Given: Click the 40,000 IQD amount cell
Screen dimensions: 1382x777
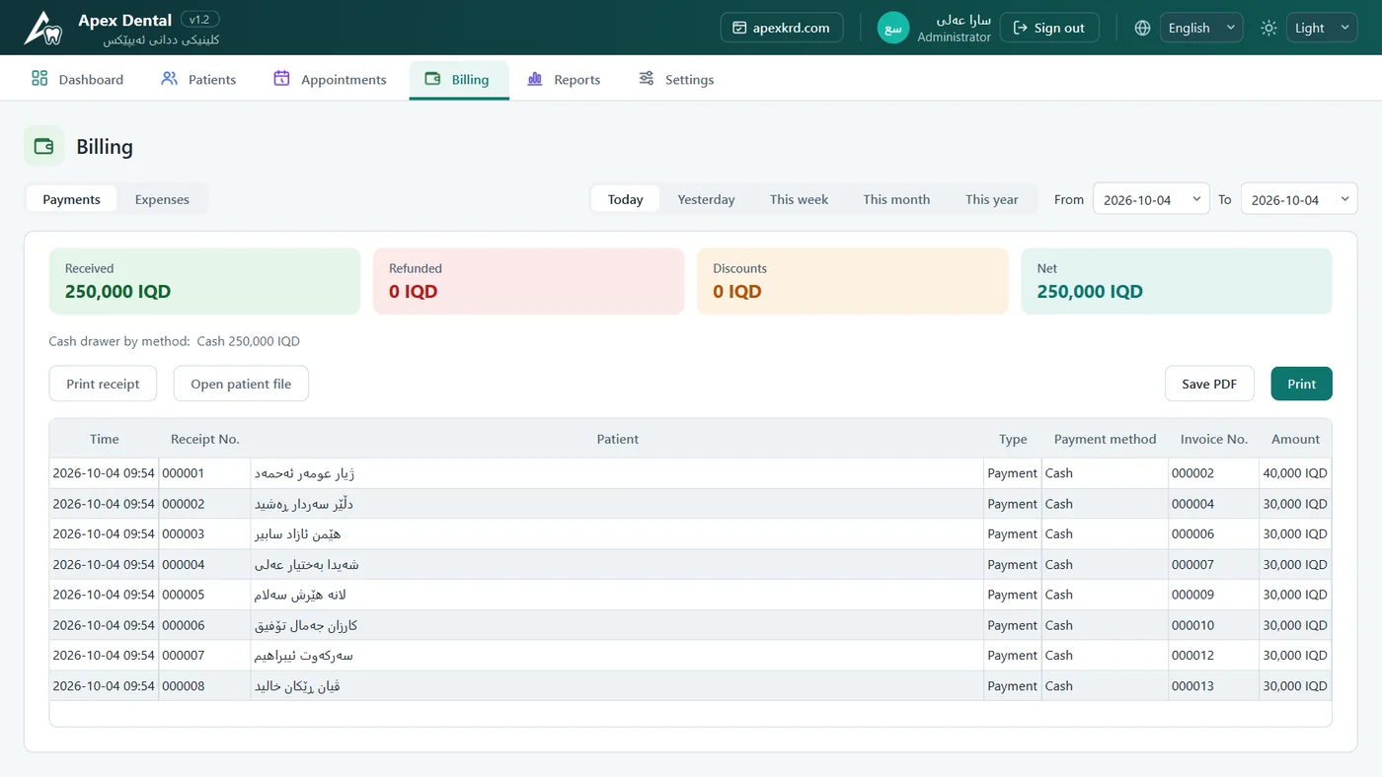Looking at the screenshot, I should pyautogui.click(x=1295, y=473).
